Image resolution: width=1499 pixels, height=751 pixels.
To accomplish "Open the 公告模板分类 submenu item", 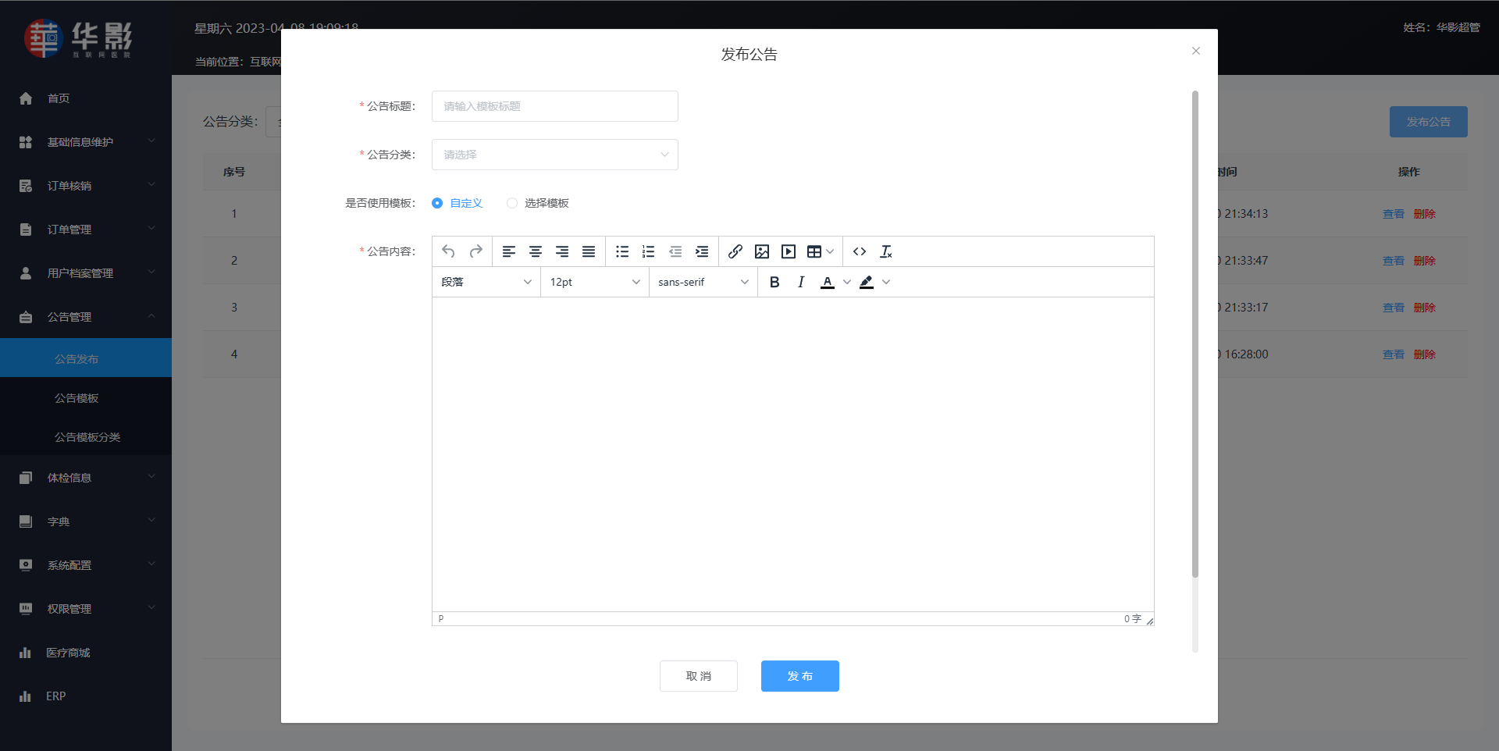I will click(x=86, y=437).
